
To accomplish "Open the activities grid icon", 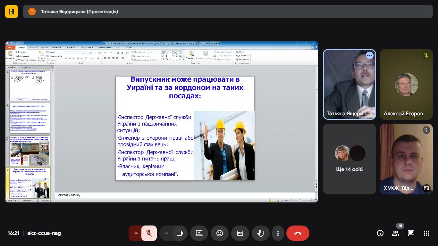I will click(x=426, y=233).
